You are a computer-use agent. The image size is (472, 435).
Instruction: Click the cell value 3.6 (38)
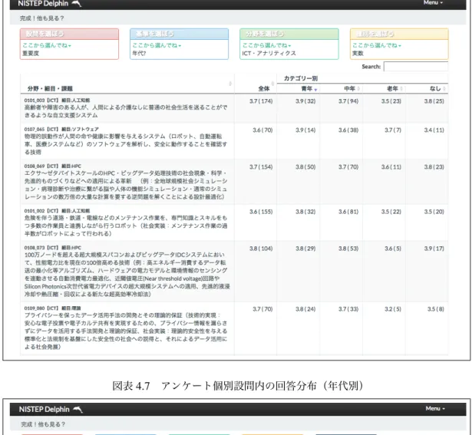[x=348, y=130]
